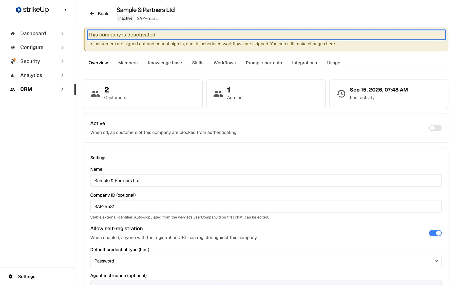Expand the Analytics menu chevron
The height and width of the screenshot is (285, 456).
point(62,75)
